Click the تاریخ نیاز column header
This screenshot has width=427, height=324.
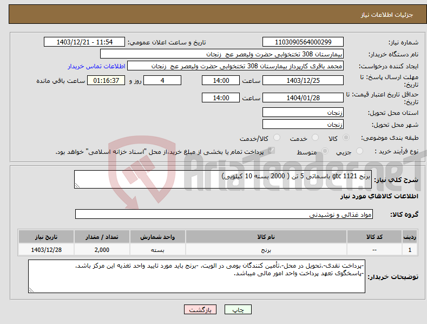point(47,237)
